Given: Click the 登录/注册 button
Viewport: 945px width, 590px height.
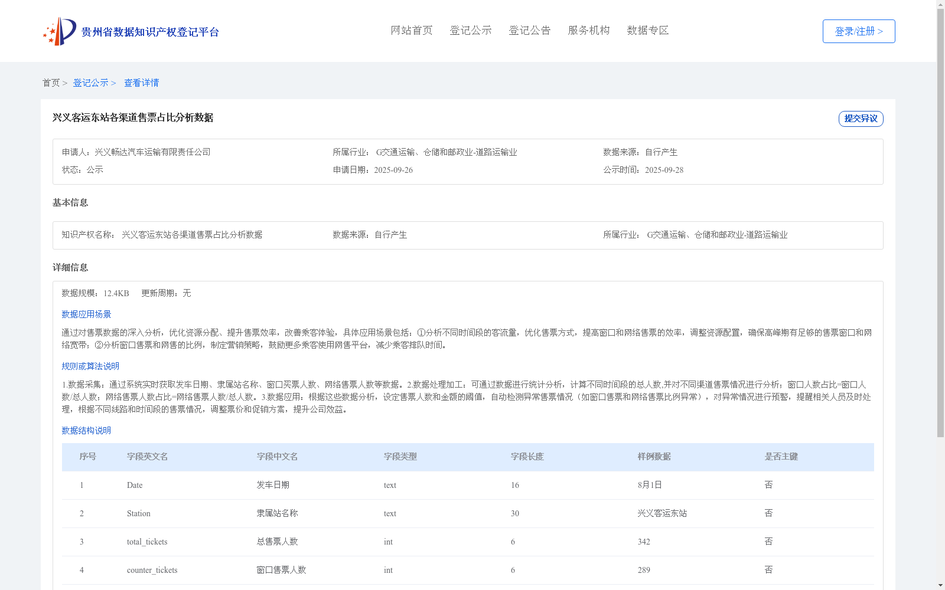Looking at the screenshot, I should pyautogui.click(x=859, y=31).
